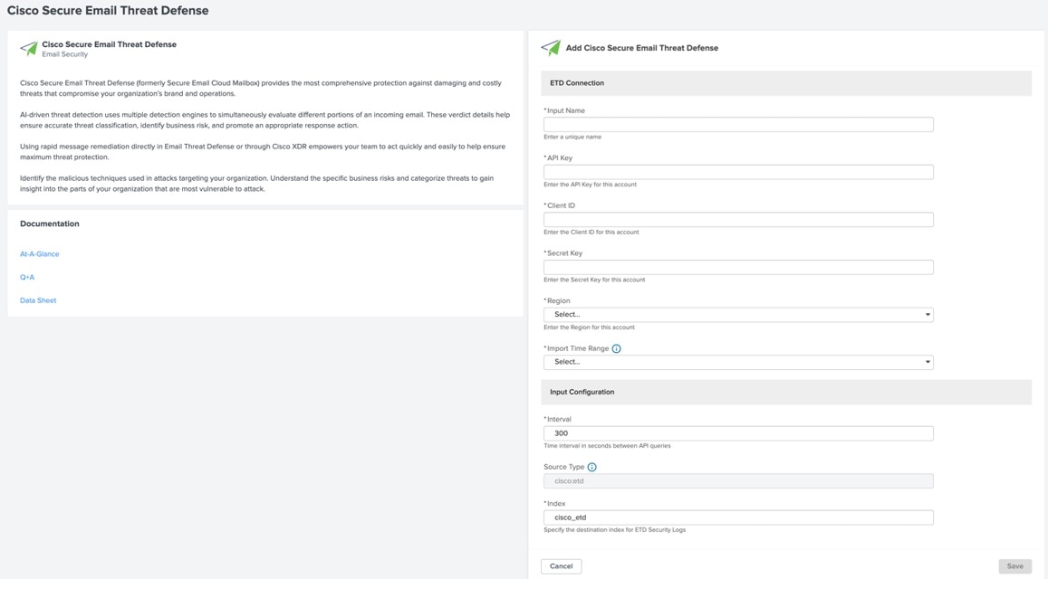This screenshot has height=589, width=1048.
Task: Click the Input Configuration section header
Action: pos(582,392)
